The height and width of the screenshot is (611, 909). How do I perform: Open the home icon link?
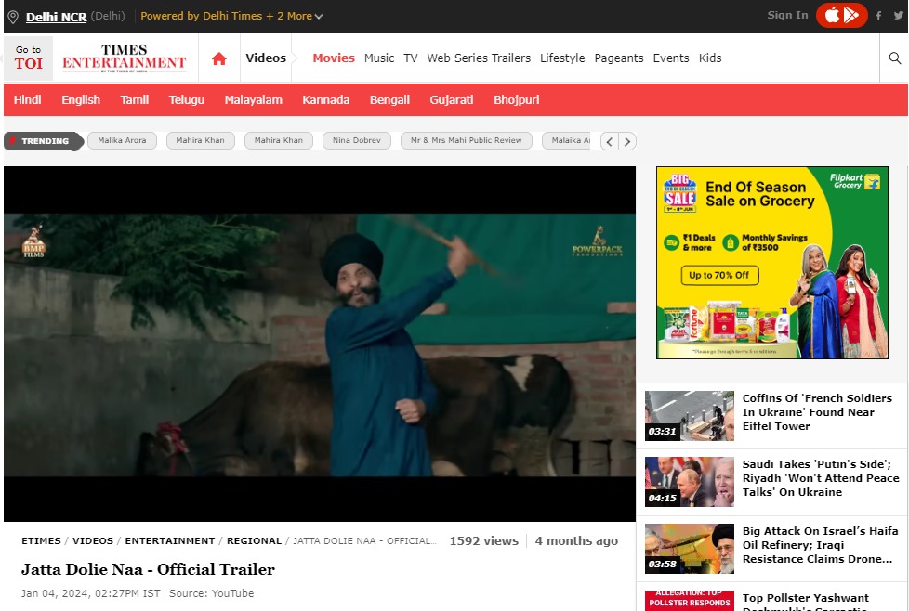click(219, 58)
